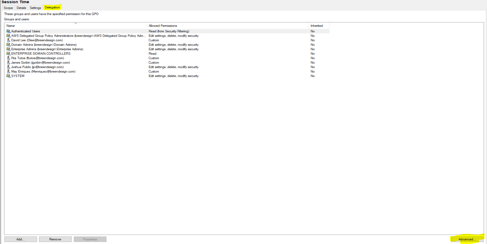The height and width of the screenshot is (244, 487).
Task: Click Read permission for ENTERPRISE DOMAIN CONTROLLERS
Action: [x=152, y=54]
